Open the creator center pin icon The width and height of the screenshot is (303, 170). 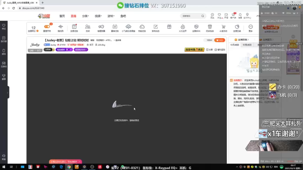click(x=247, y=16)
